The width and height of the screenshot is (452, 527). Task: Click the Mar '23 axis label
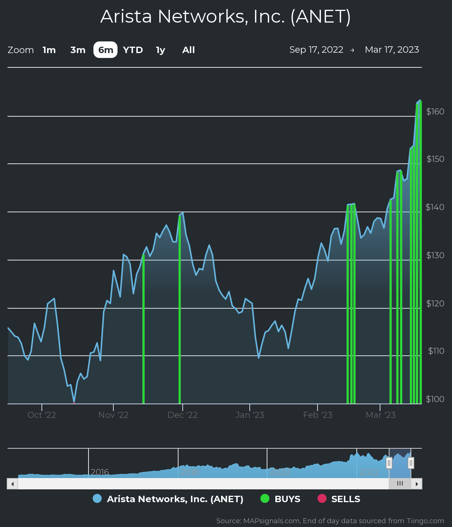pos(380,415)
